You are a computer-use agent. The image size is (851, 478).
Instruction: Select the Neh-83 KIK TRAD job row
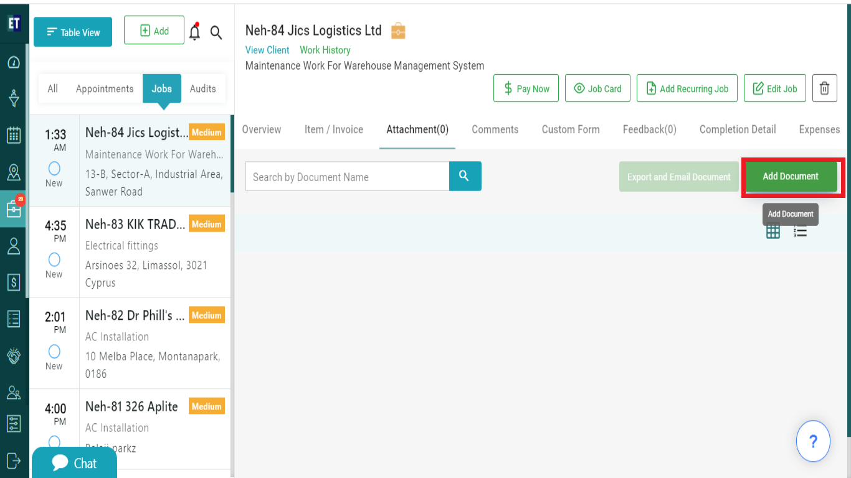coord(130,252)
